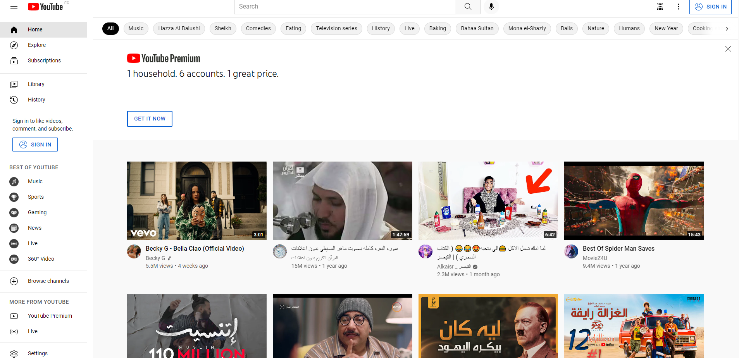Select the Comedies chip

click(x=258, y=29)
